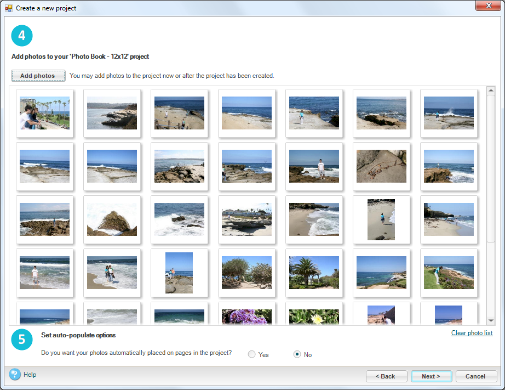505x390 pixels.
Task: Select twisted trees photo
Action: coord(246,273)
